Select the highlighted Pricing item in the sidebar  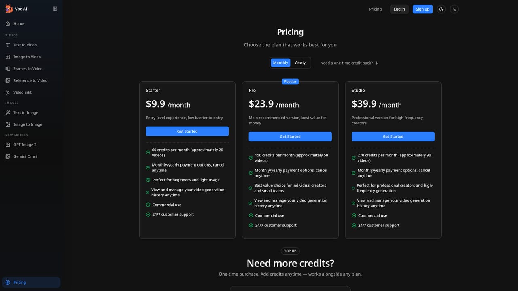click(31, 283)
